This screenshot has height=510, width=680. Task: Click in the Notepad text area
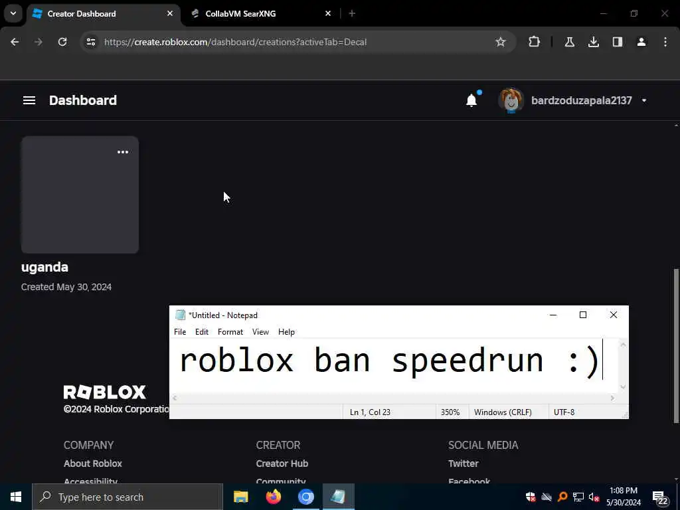(394, 366)
